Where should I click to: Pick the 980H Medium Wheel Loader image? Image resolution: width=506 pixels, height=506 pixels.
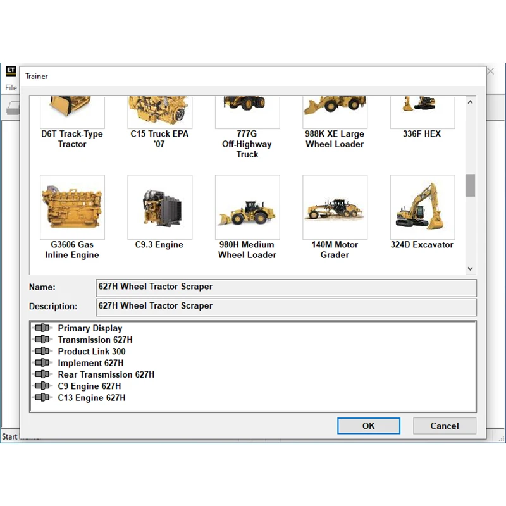(247, 207)
